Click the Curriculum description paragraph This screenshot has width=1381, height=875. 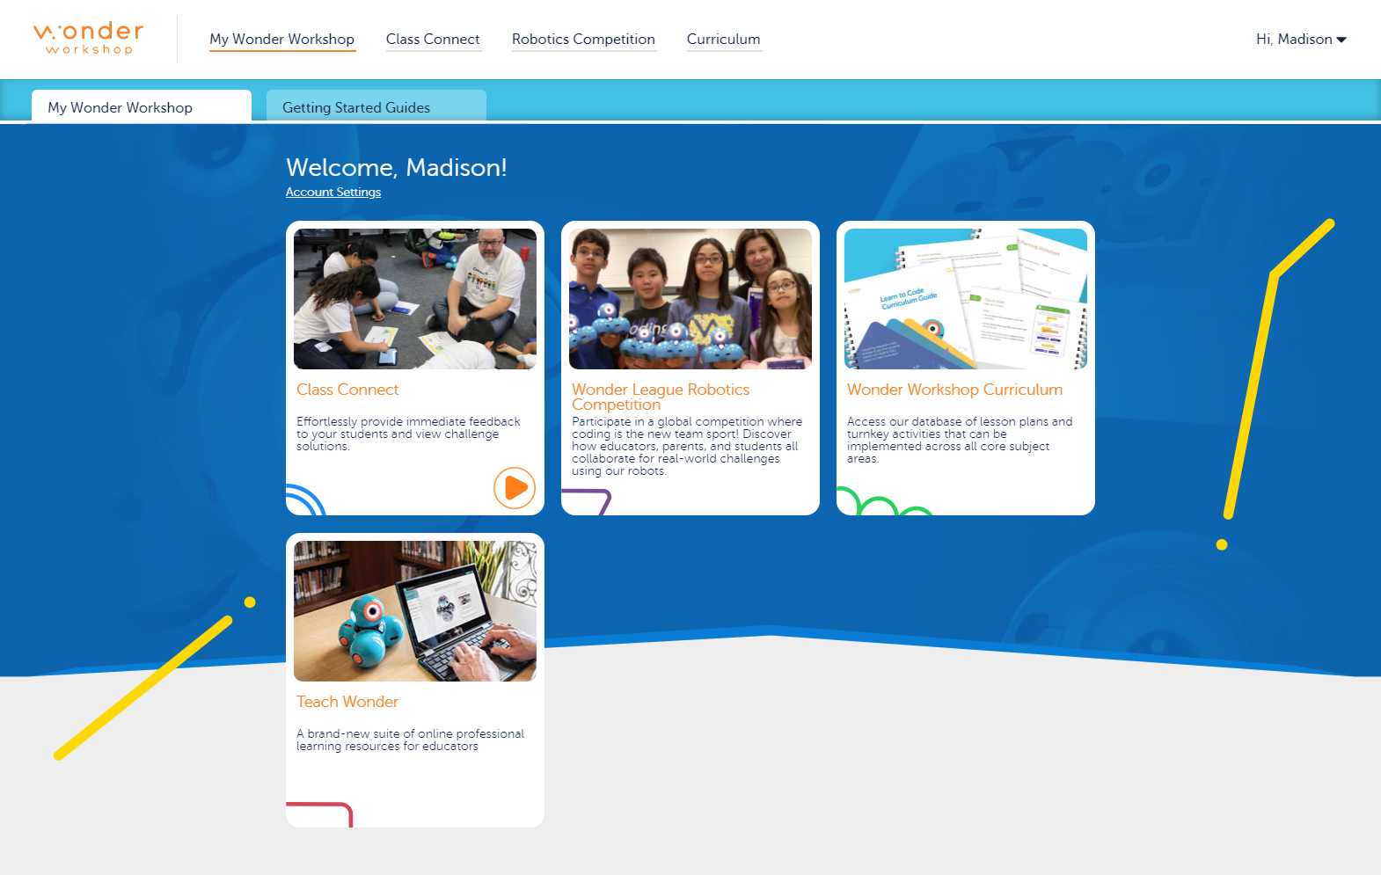(960, 440)
